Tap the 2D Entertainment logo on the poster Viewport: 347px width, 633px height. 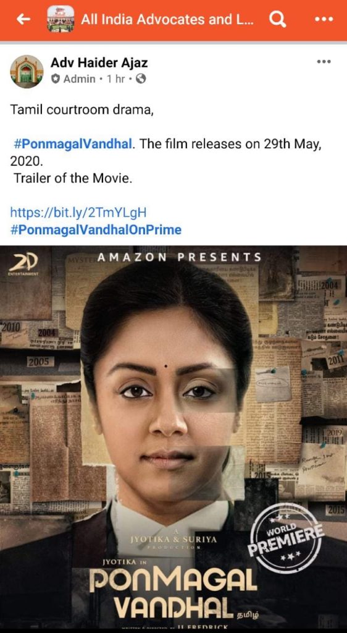(x=23, y=263)
